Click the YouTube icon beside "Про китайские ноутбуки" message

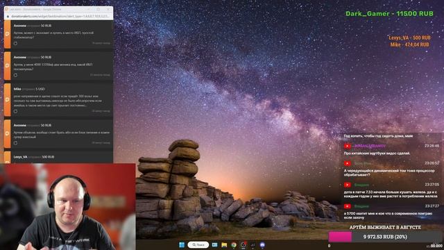pos(348,147)
